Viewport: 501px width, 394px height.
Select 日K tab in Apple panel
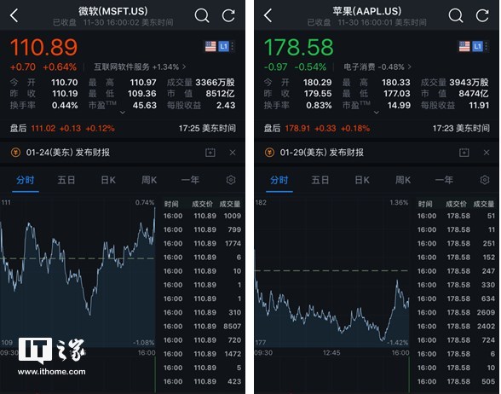pos(362,180)
